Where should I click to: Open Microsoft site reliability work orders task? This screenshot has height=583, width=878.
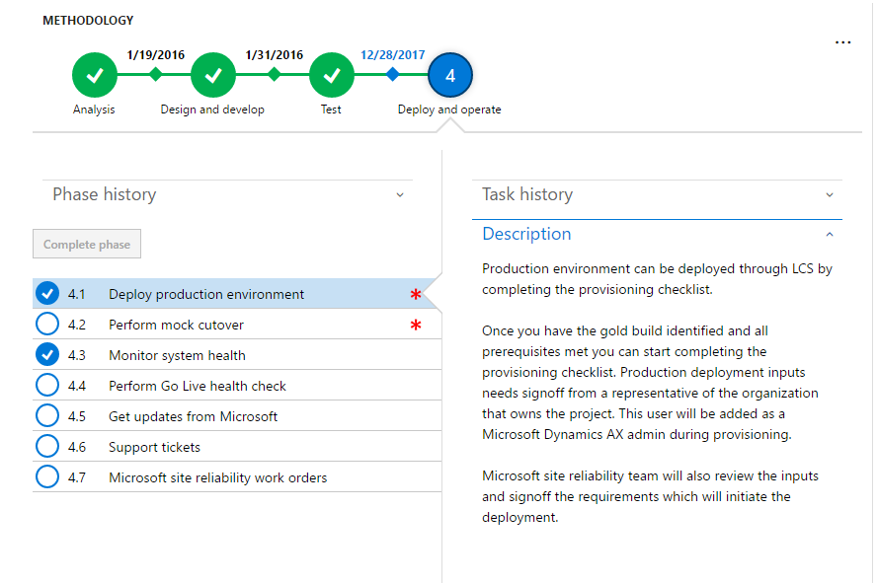[217, 477]
